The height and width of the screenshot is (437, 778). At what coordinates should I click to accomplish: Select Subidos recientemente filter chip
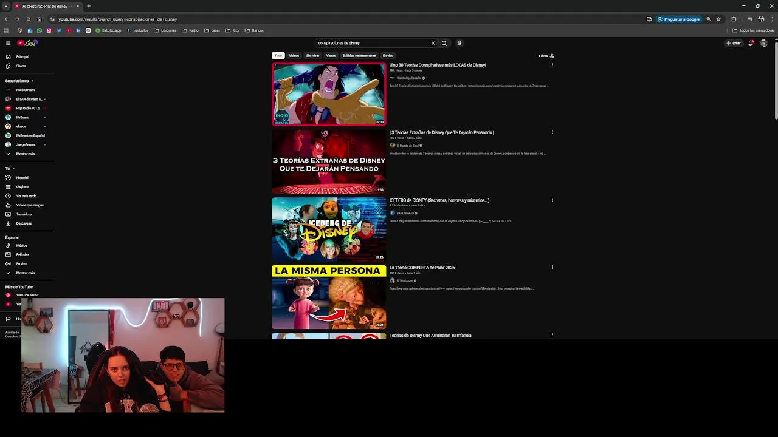tap(359, 56)
